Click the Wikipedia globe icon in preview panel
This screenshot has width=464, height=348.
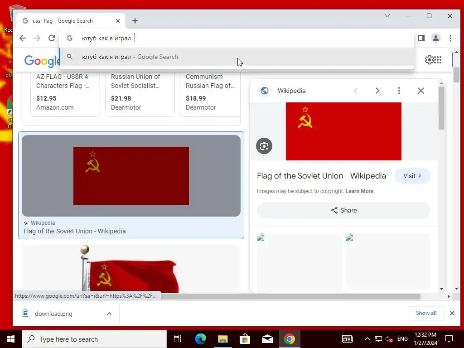[265, 91]
